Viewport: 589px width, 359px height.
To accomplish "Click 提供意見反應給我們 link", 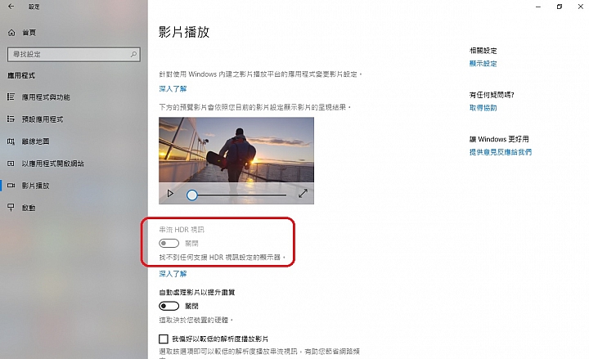I will click(x=501, y=152).
